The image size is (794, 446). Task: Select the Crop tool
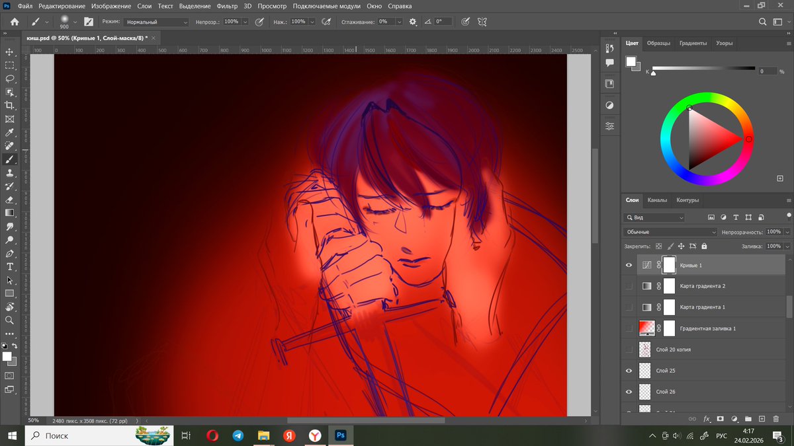click(x=10, y=106)
